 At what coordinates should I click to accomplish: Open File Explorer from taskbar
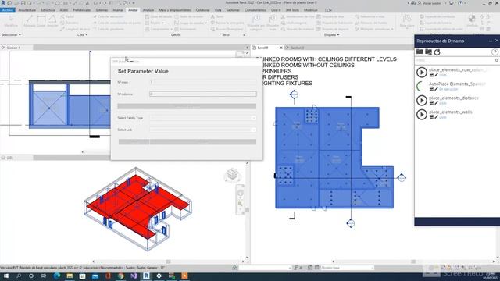click(70, 276)
